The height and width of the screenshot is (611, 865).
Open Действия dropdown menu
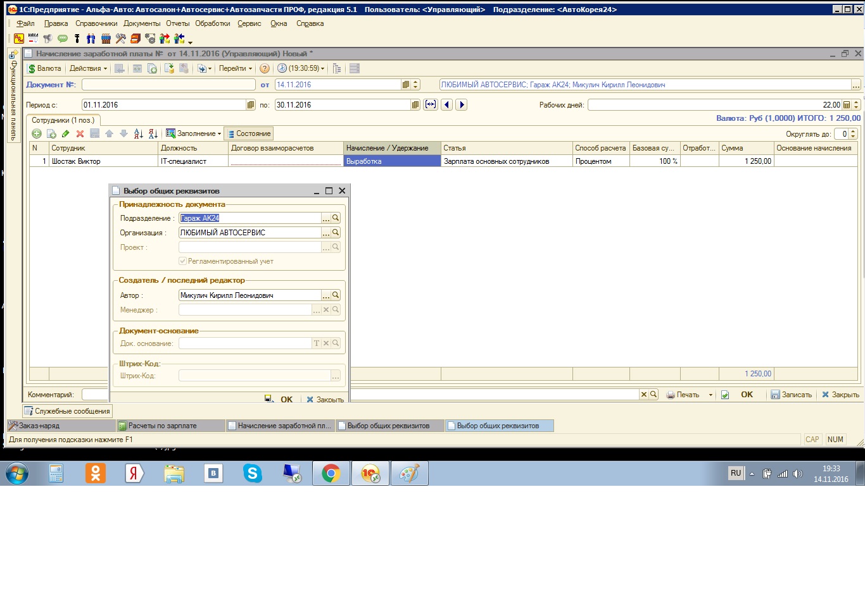[x=88, y=68]
